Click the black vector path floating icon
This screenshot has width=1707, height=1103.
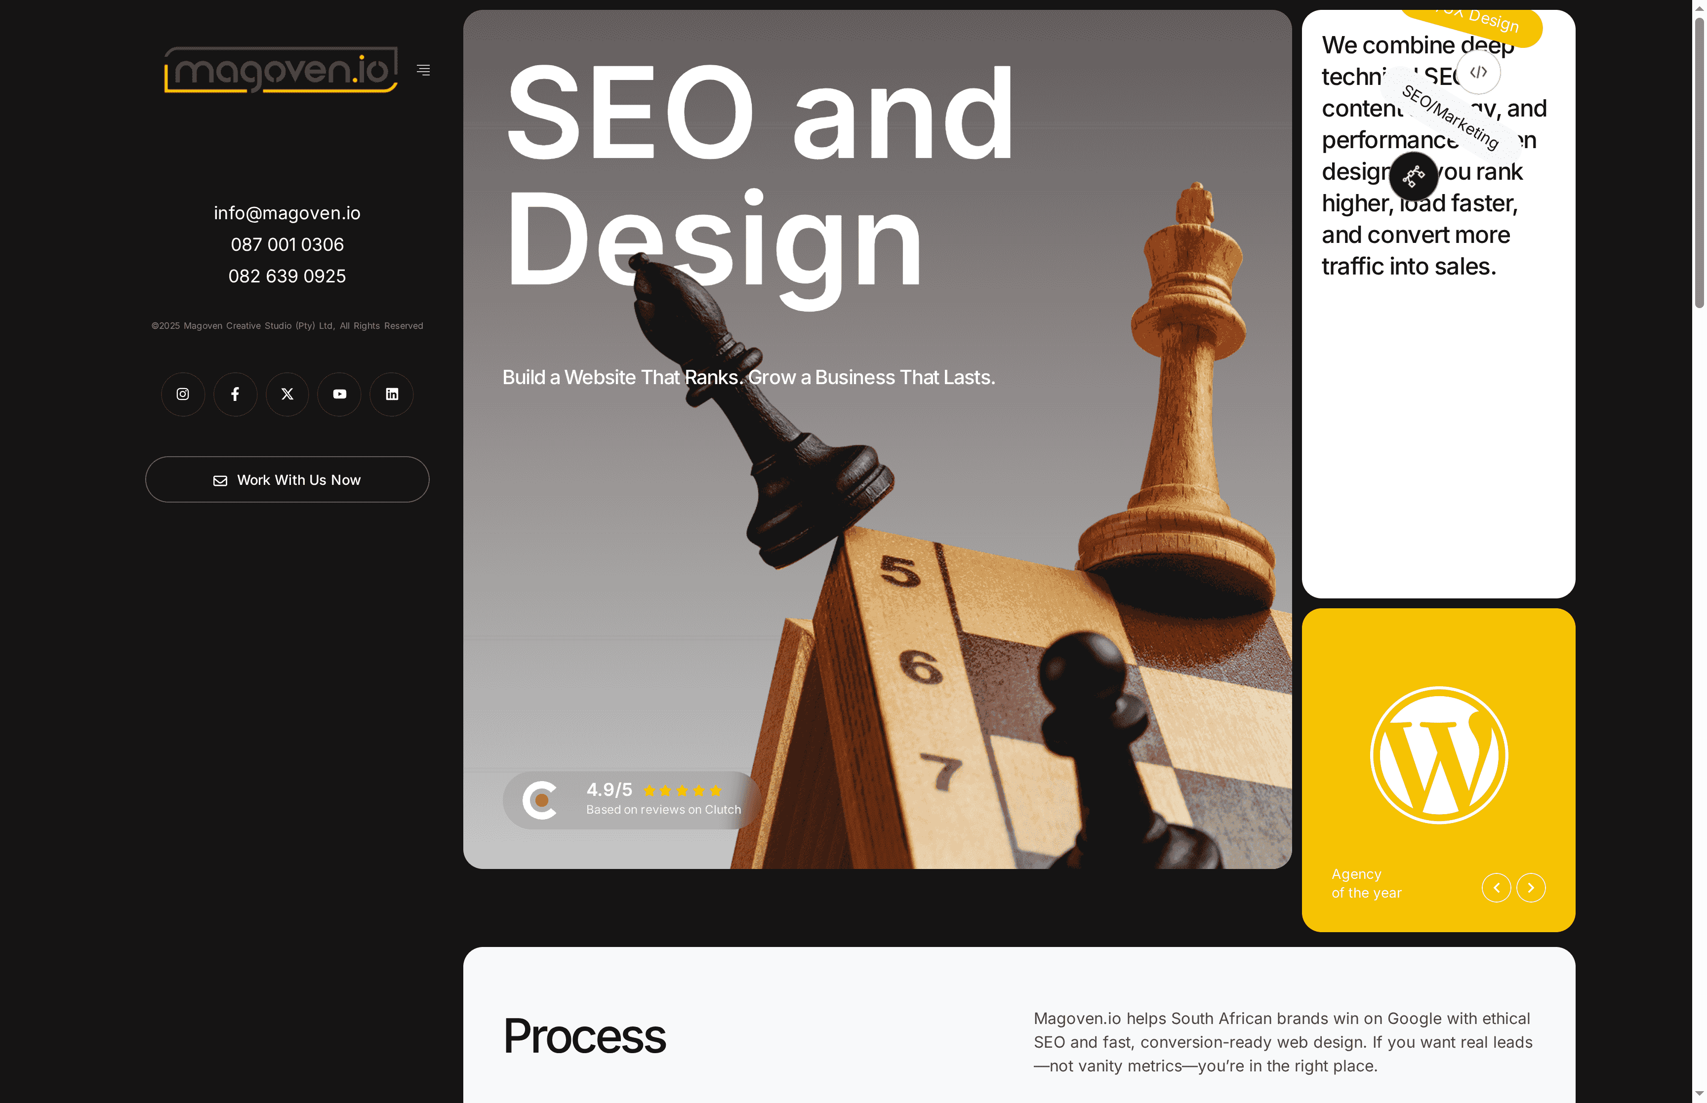tap(1413, 175)
